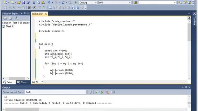Click the New Project icon

[x=5, y=2]
